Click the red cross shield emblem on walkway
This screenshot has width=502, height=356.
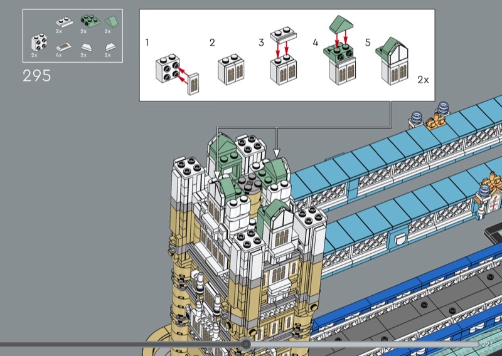496,204
